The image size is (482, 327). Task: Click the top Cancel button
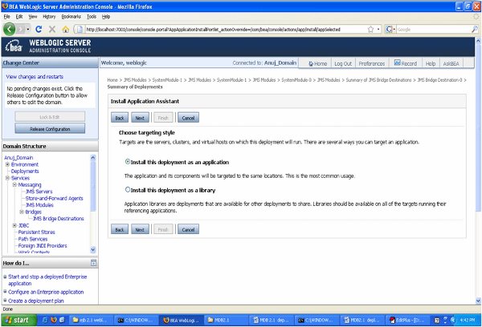pyautogui.click(x=188, y=118)
